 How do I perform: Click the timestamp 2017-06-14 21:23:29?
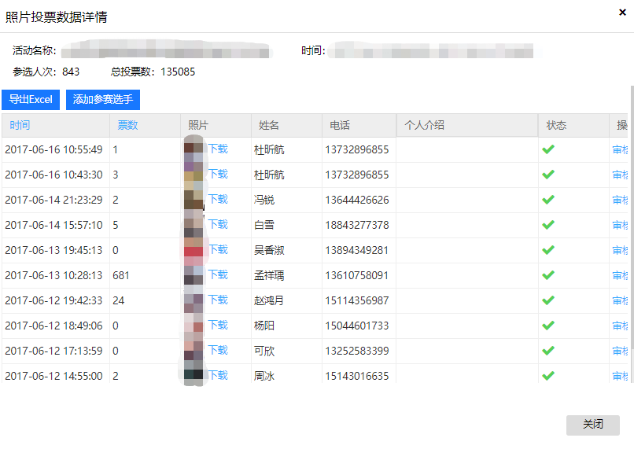[x=53, y=200]
